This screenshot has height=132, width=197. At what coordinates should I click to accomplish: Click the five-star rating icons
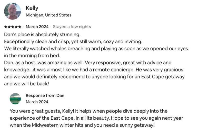click(13, 27)
